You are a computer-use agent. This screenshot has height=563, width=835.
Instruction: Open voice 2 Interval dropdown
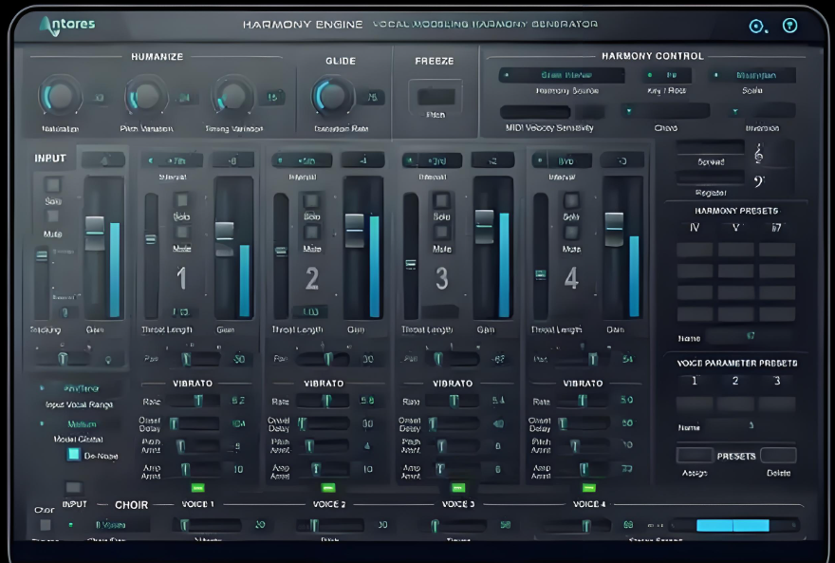(302, 160)
